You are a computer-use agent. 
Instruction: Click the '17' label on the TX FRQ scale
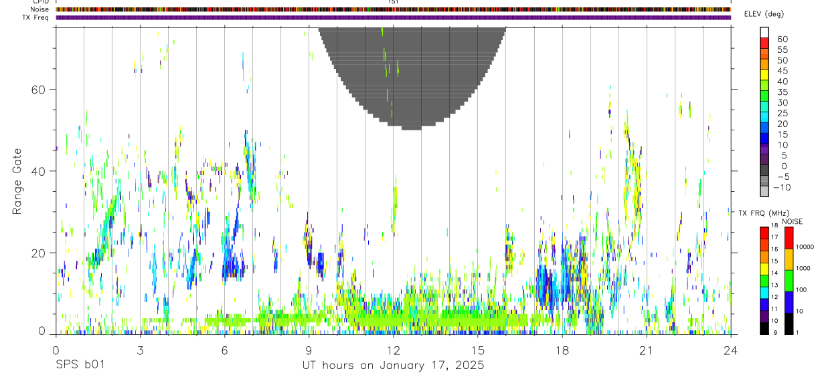click(774, 237)
